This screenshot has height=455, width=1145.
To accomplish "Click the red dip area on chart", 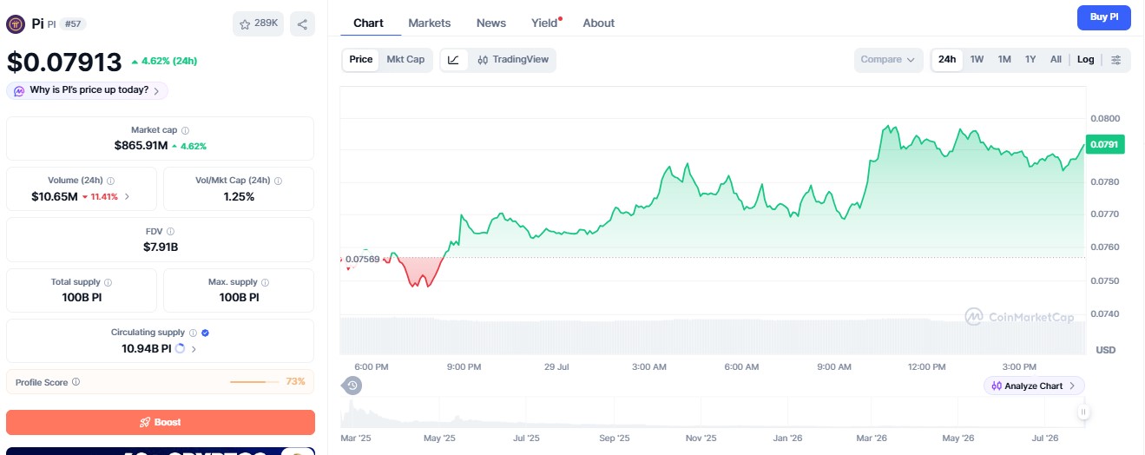I will [421, 270].
